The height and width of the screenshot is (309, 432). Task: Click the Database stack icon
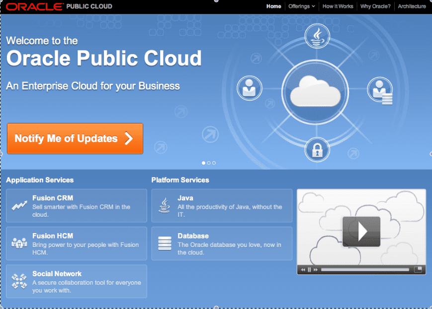165,244
